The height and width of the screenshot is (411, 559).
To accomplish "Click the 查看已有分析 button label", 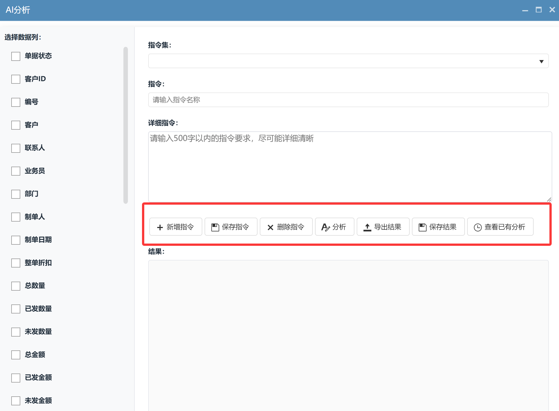I will (x=505, y=227).
